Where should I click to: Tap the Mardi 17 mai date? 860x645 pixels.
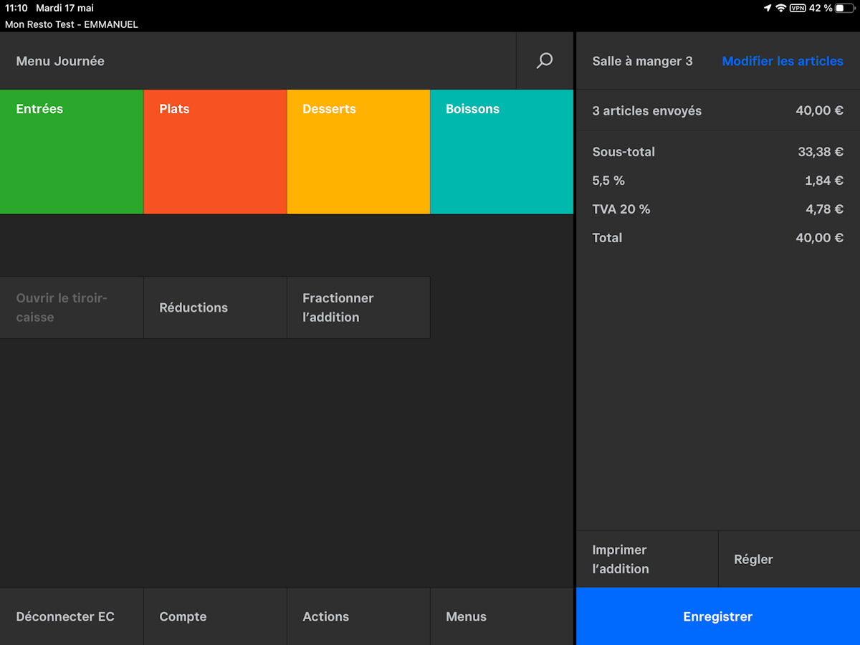coord(65,8)
